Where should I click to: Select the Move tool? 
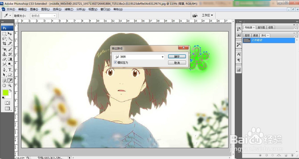coord(10,34)
